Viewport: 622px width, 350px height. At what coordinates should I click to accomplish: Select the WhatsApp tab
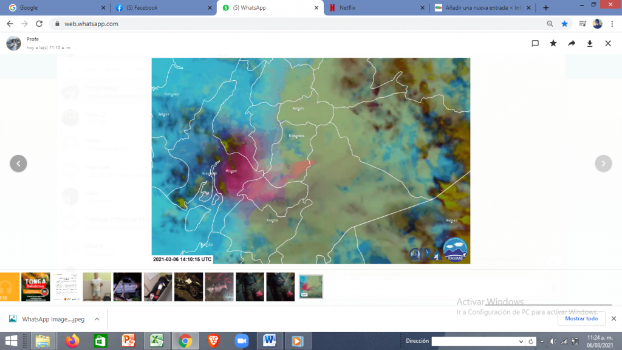tap(270, 8)
